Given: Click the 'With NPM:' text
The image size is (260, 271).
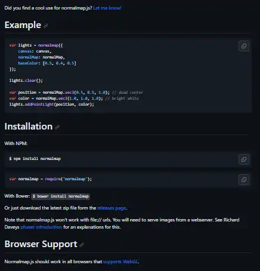Looking at the screenshot, I should 16,143.
